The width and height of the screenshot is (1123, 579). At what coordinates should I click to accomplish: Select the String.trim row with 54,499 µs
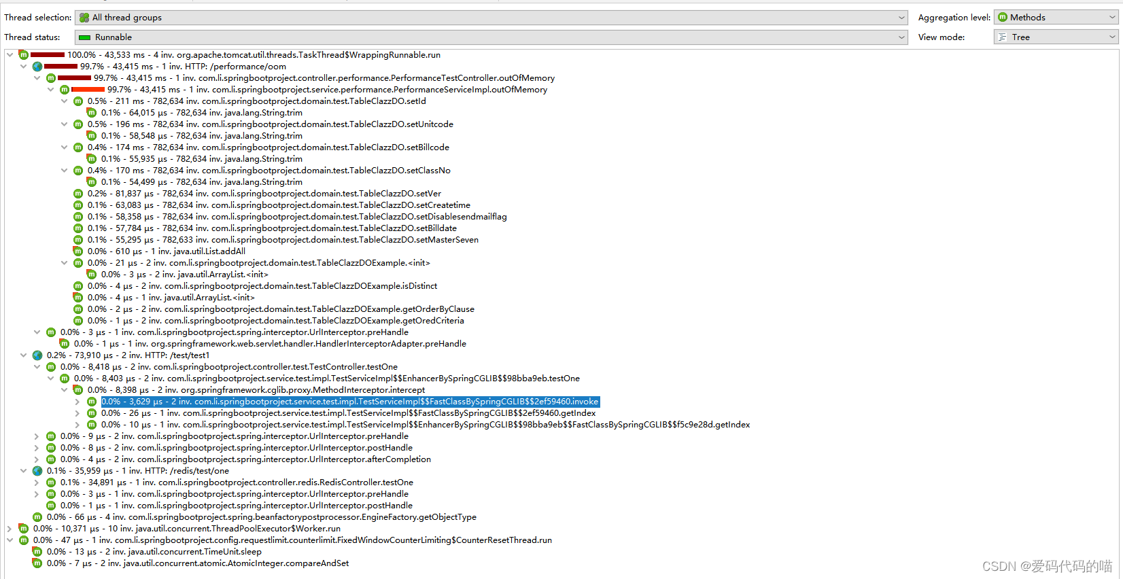[202, 182]
